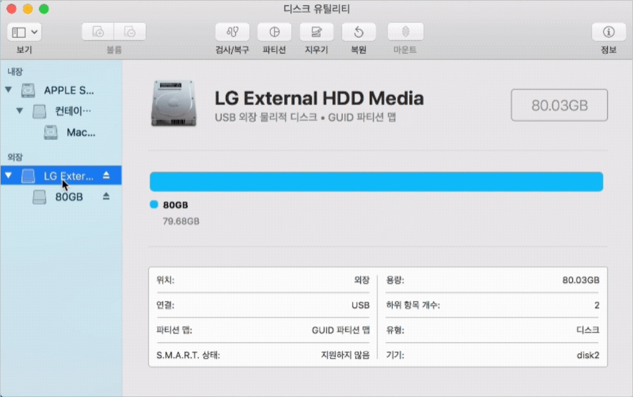Screen dimensions: 633x397
Task: Eject the 80GB volume
Action: tap(106, 196)
